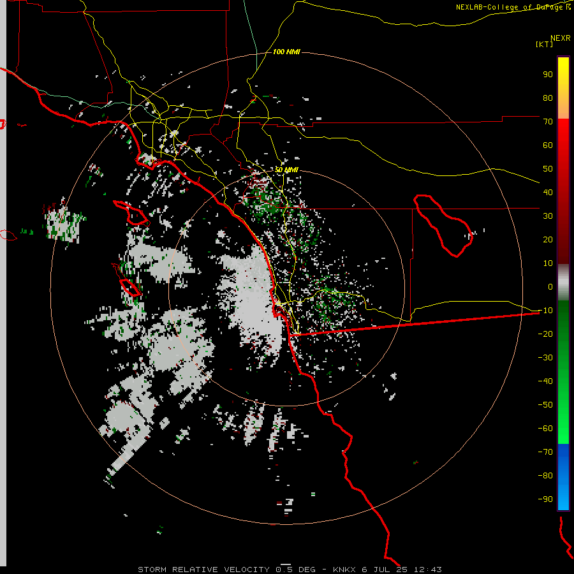Viewport: 574px width, 574px height.
Task: Click the 50 value on the velocity scale
Action: point(548,169)
